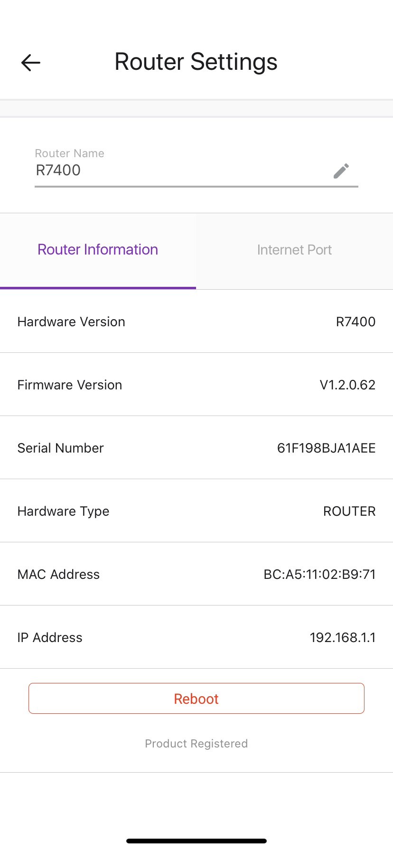Switch to the Internet Port tab
This screenshot has width=393, height=851.
[294, 250]
